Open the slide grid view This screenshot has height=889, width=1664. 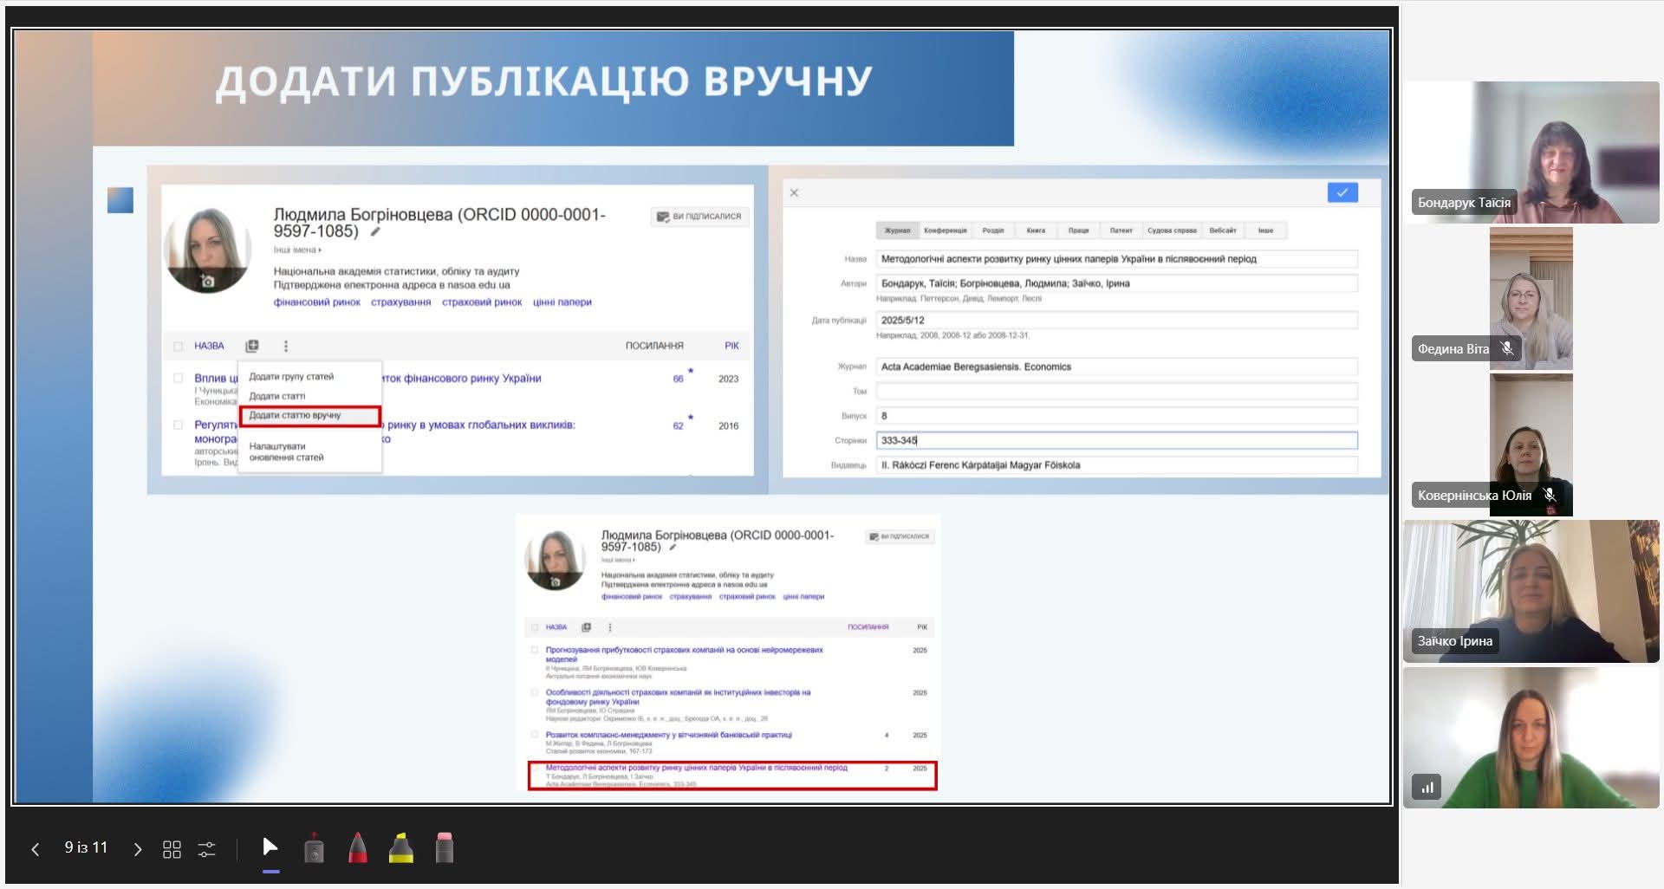[172, 849]
